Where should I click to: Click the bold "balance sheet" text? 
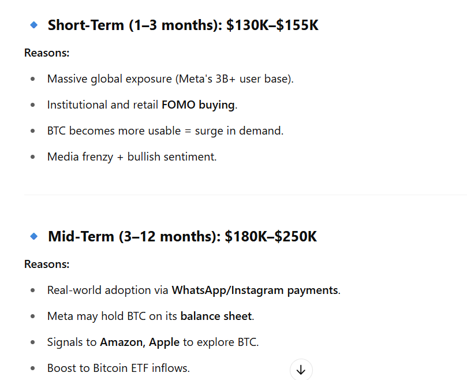(x=216, y=316)
